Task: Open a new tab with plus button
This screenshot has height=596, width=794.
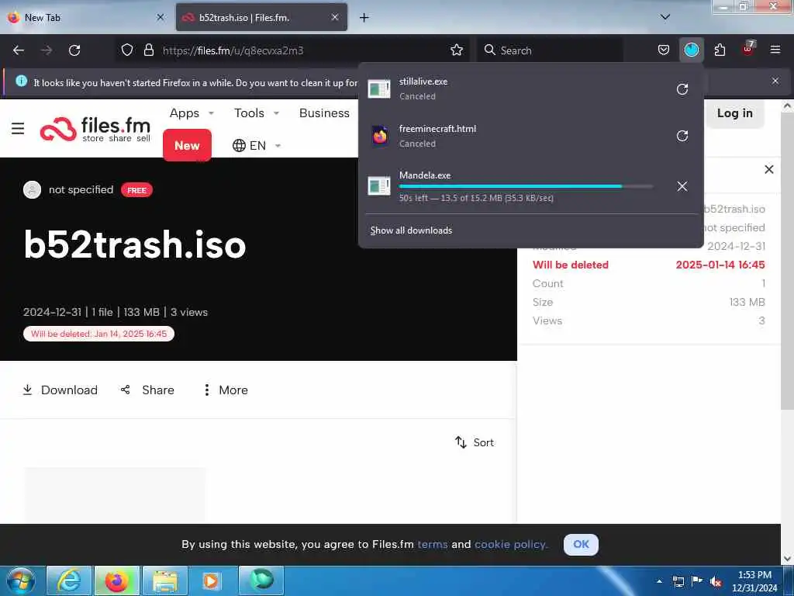Action: pos(364,18)
